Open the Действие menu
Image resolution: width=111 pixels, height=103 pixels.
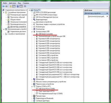pyautogui.click(x=13, y=3)
